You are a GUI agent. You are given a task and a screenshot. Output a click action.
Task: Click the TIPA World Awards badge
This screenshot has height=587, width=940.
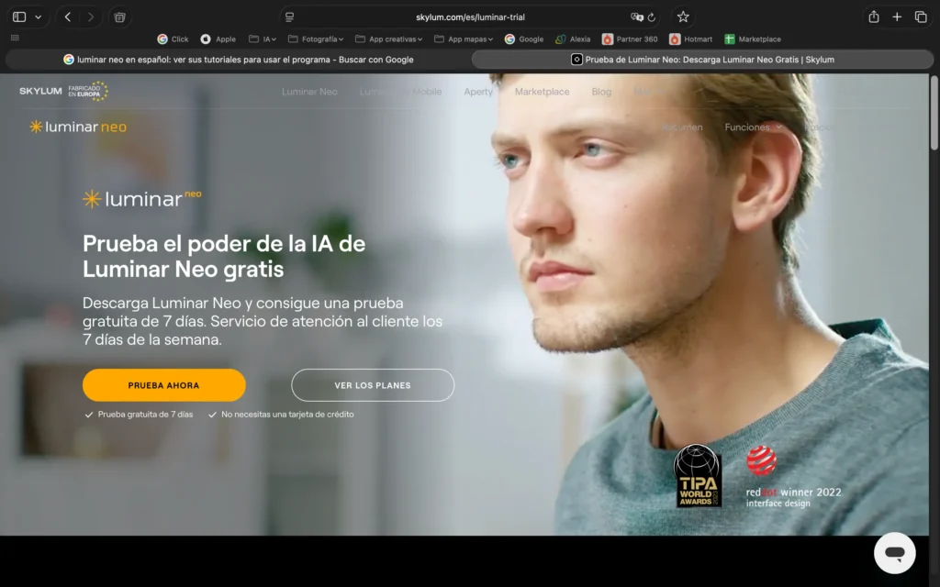(698, 476)
